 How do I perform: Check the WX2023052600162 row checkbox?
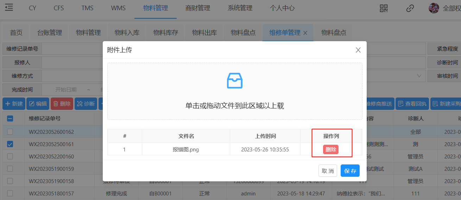point(10,132)
